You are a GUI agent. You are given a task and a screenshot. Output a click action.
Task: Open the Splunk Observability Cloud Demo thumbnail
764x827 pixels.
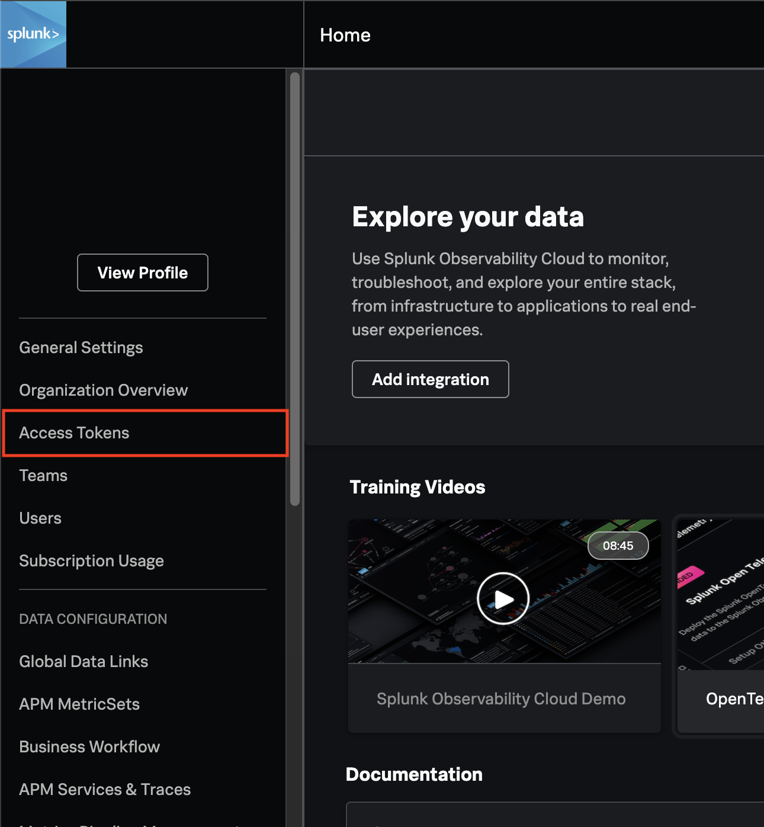point(505,591)
